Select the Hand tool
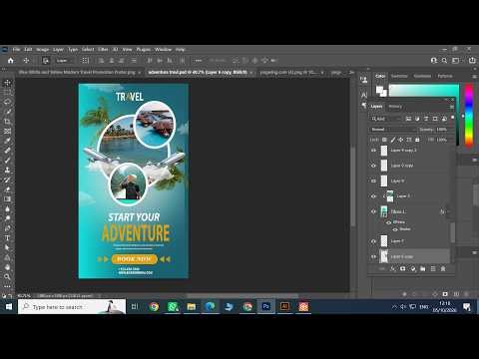 point(7,267)
